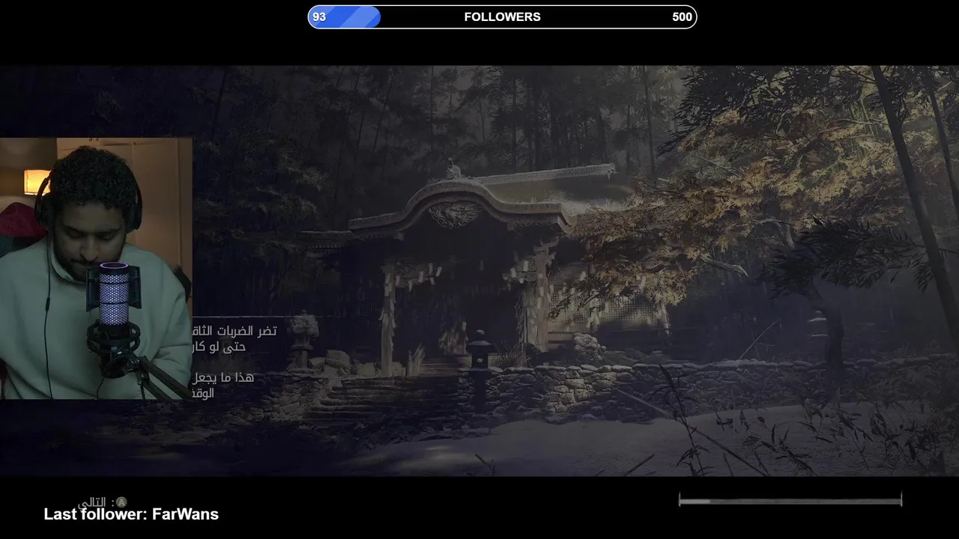Click the 'Last follower: FarWans' text
The width and height of the screenshot is (959, 539).
pyautogui.click(x=131, y=514)
